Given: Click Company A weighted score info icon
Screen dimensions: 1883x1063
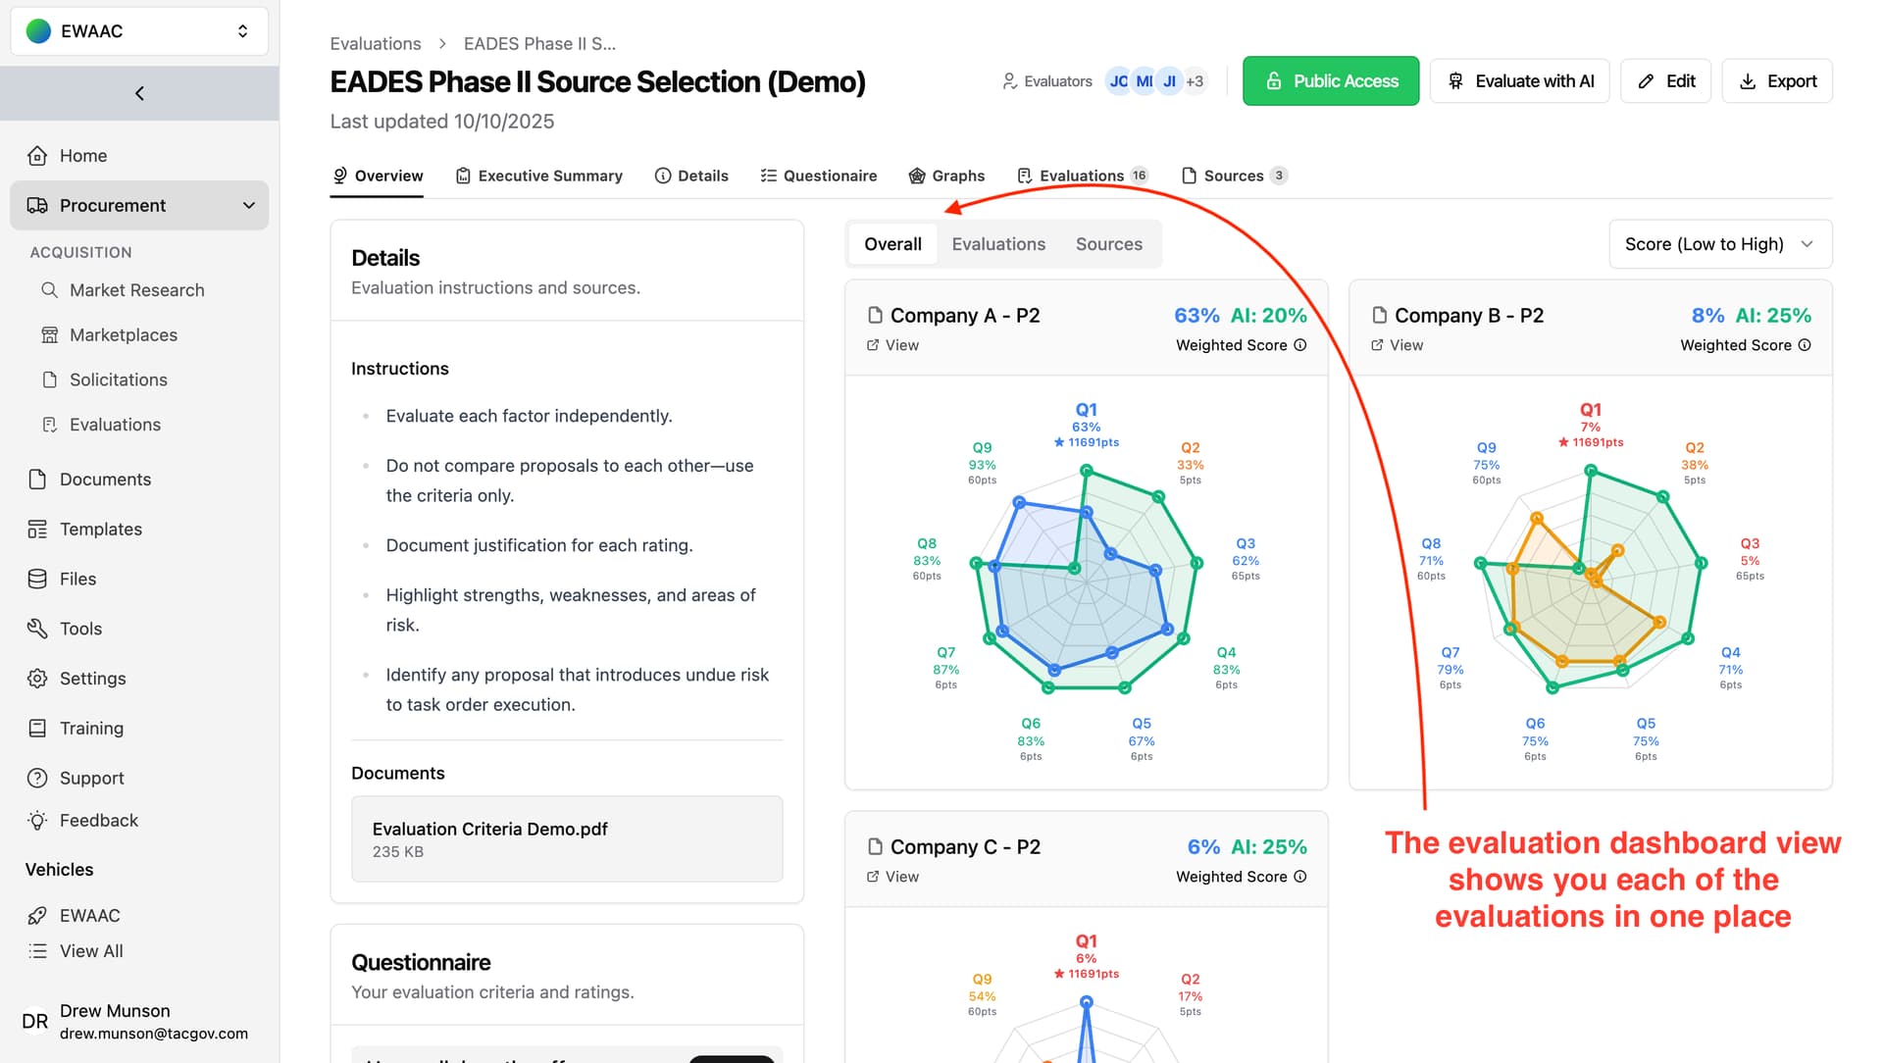Looking at the screenshot, I should (1300, 345).
